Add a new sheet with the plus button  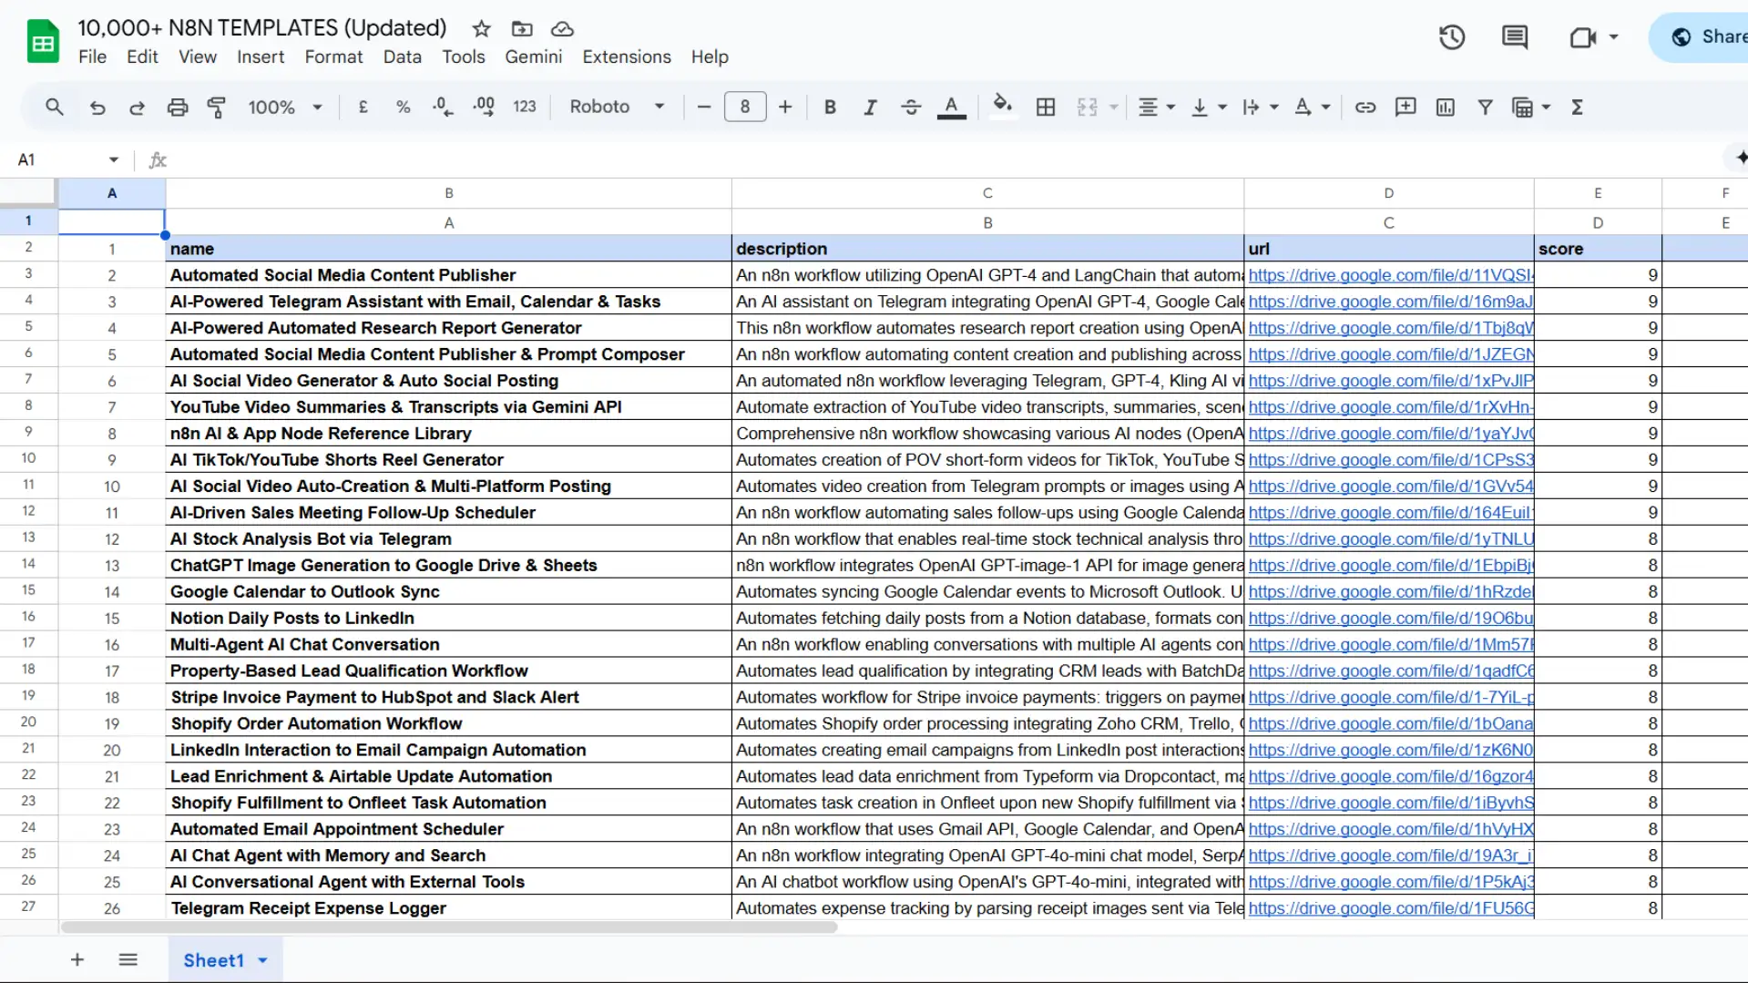coord(77,959)
